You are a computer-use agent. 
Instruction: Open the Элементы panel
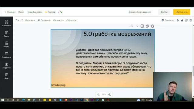point(6,55)
